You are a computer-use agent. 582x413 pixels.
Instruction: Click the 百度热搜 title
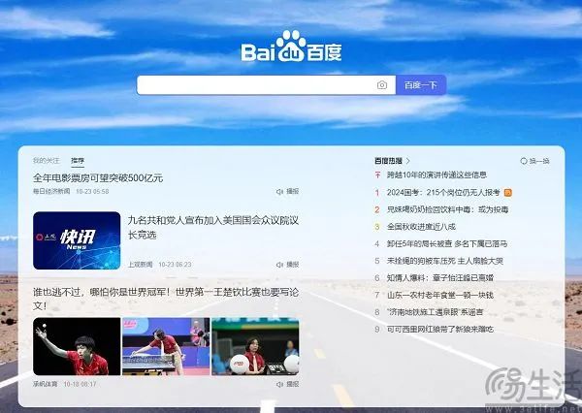(x=388, y=161)
